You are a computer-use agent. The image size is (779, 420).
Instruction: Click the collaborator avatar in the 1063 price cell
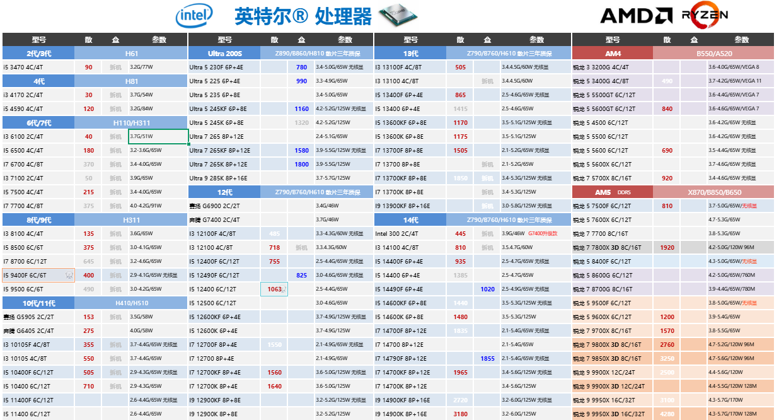point(283,289)
